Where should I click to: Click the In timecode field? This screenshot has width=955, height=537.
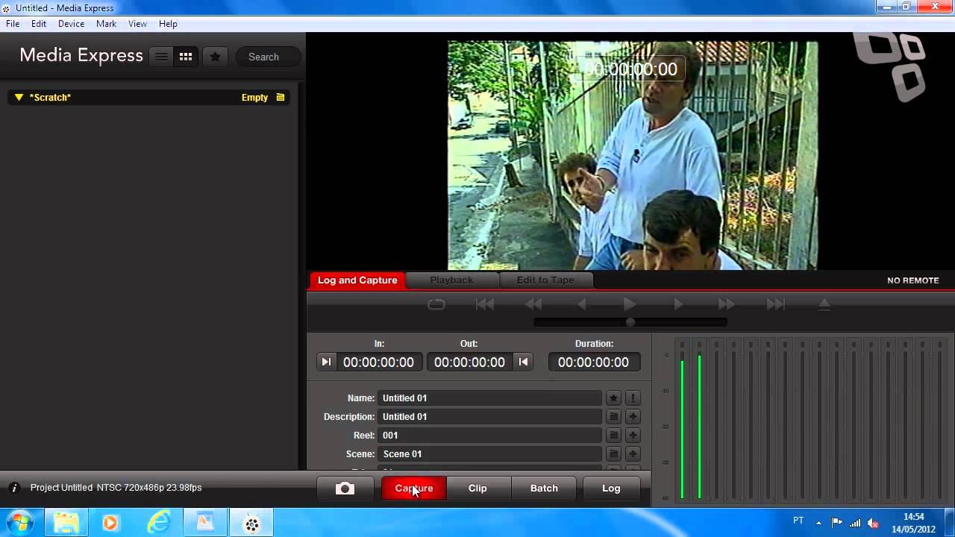[378, 362]
